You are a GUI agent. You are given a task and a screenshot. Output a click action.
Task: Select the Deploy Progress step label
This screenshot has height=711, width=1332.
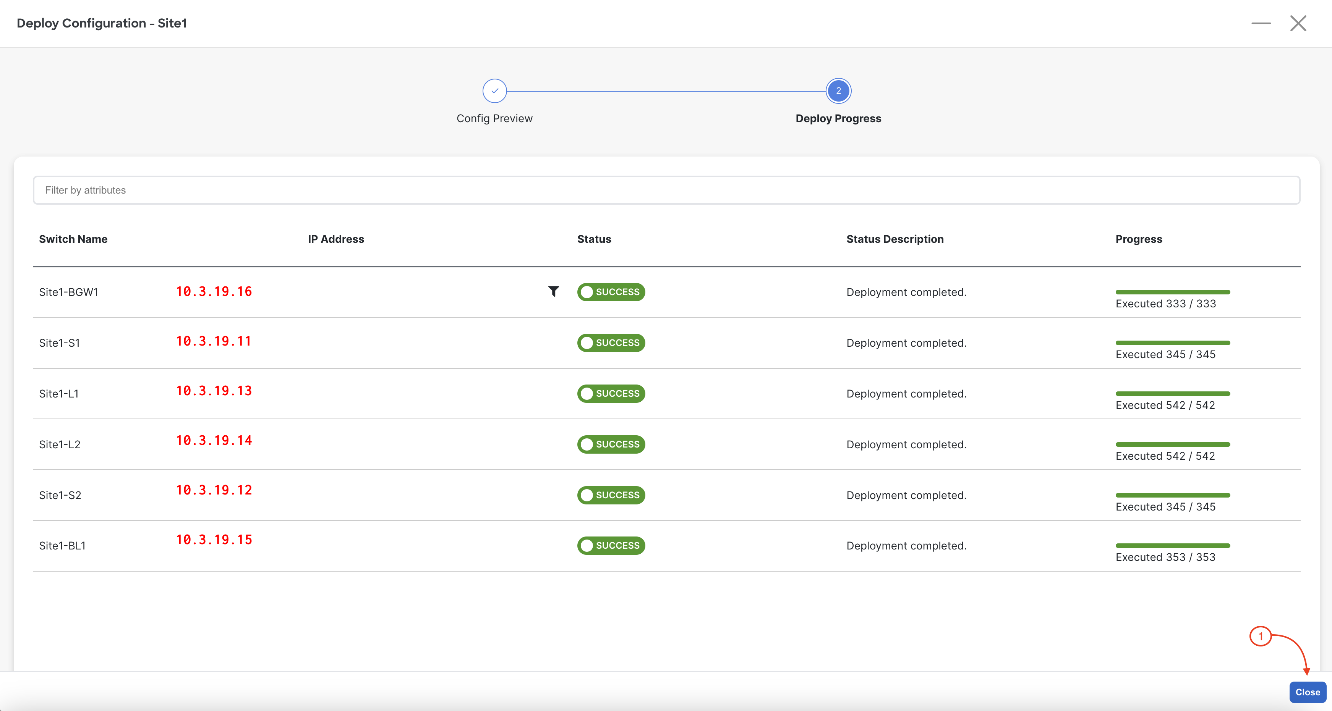click(838, 118)
